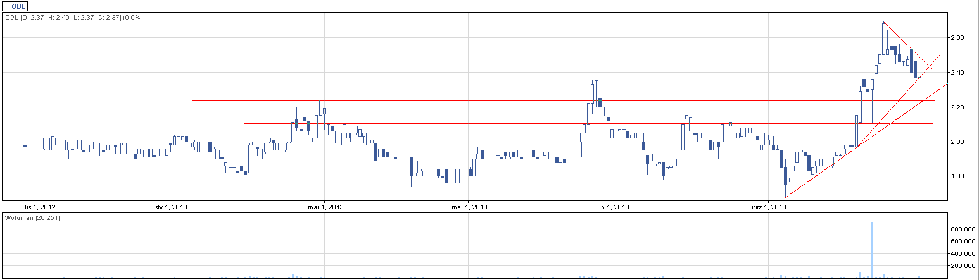Select the 'lip 1, 2013' date label
The height and width of the screenshot is (280, 979).
[x=612, y=207]
